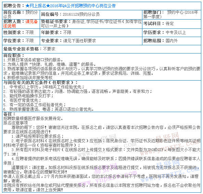
Task: Select the 学历要求 中专及以上 cell
Action: pyautogui.click(x=172, y=33)
